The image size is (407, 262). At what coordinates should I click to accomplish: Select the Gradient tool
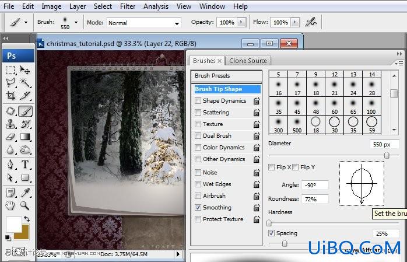pyautogui.click(x=25, y=137)
